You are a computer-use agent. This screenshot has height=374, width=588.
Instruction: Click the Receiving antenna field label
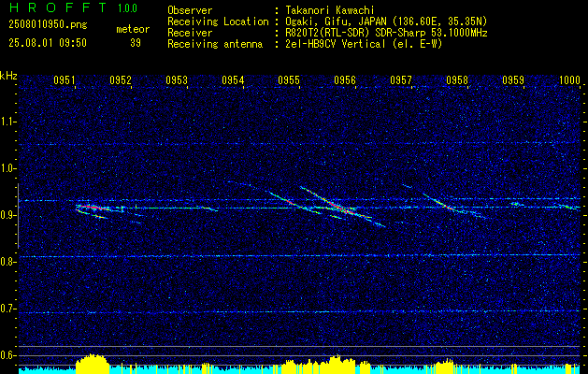coord(215,44)
